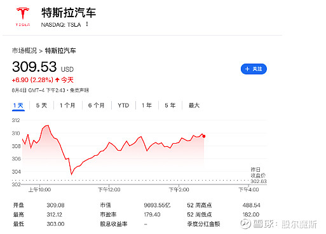Click the 今天 label beside the change
Viewport: 326px width, 234px height.
point(67,80)
